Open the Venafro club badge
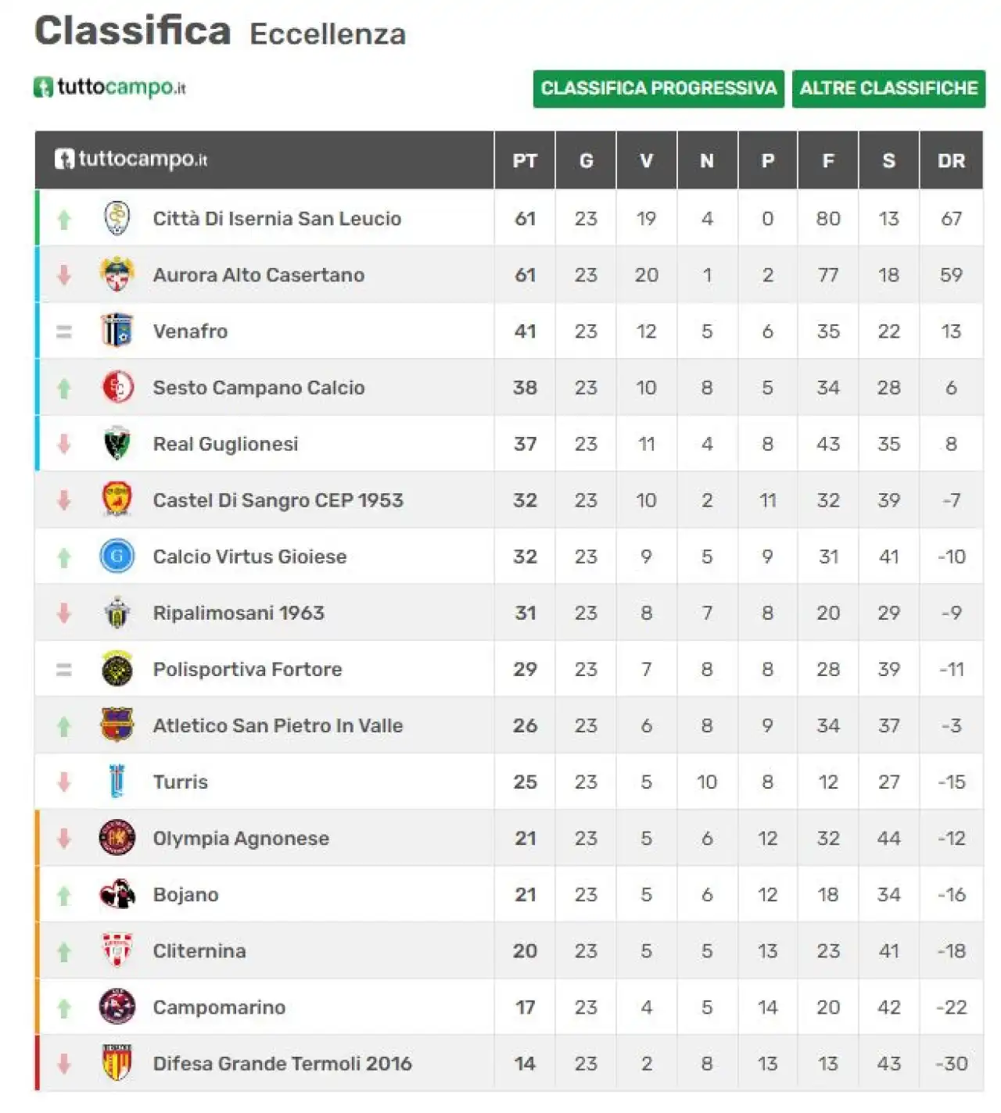 click(x=117, y=331)
